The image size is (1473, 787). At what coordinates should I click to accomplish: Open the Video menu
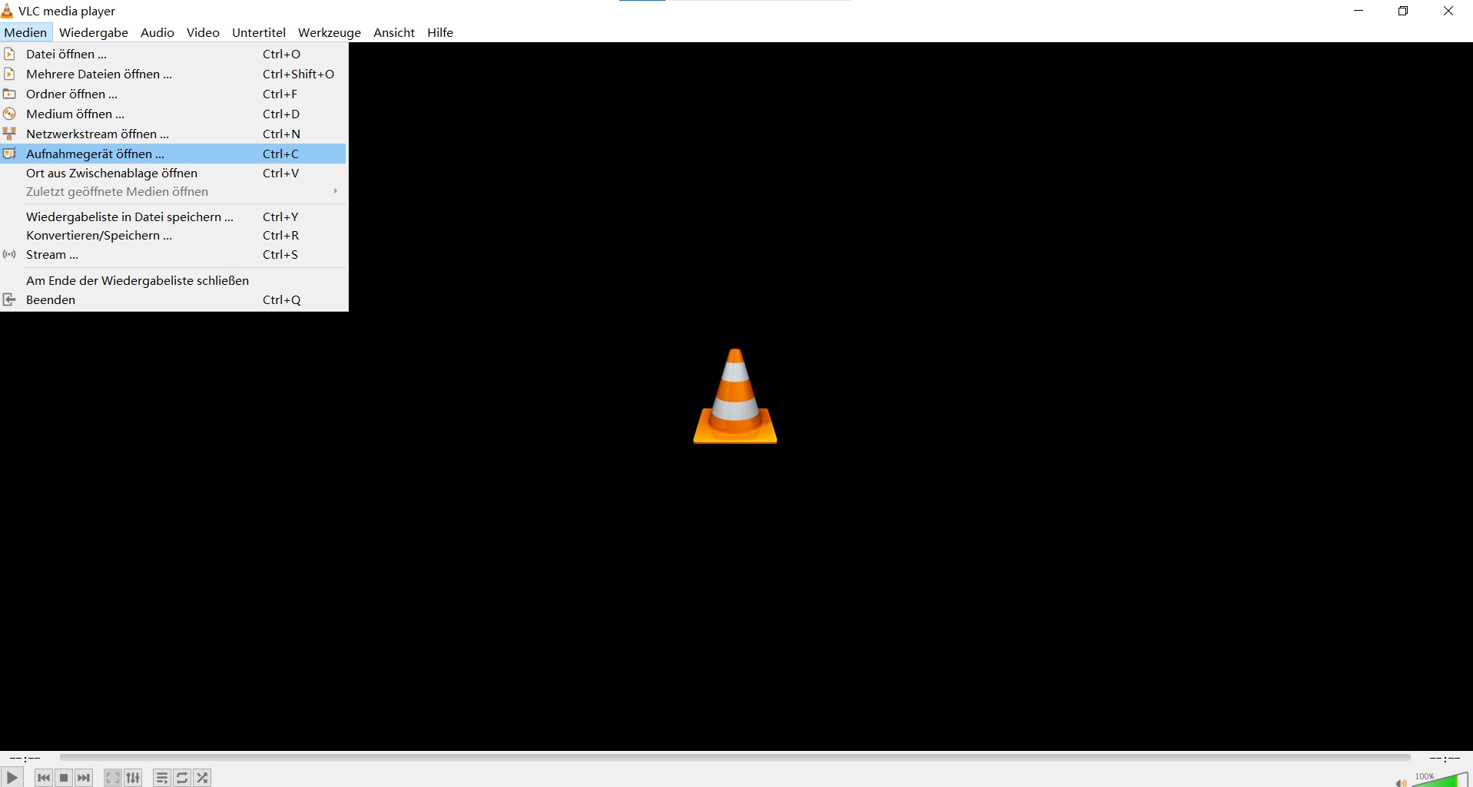click(203, 32)
